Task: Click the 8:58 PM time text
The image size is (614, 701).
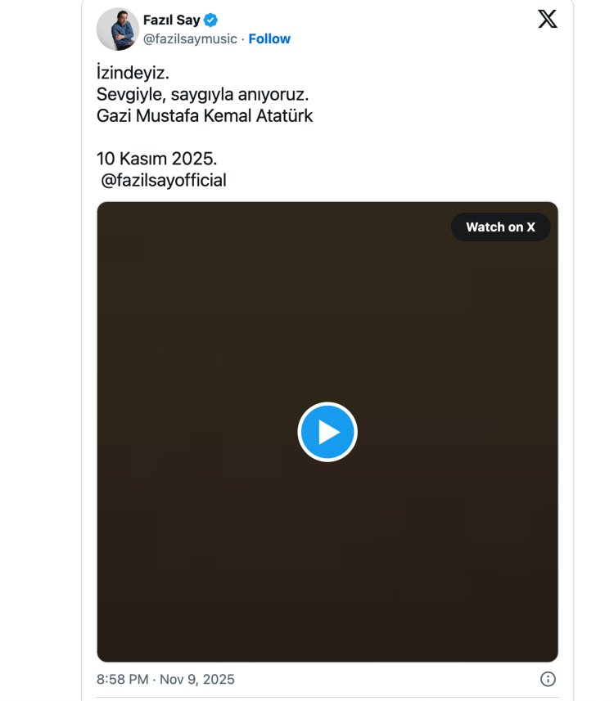Action: click(123, 679)
